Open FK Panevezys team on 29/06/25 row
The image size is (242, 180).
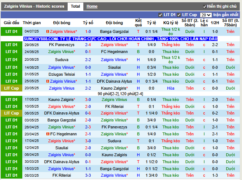[61, 45]
